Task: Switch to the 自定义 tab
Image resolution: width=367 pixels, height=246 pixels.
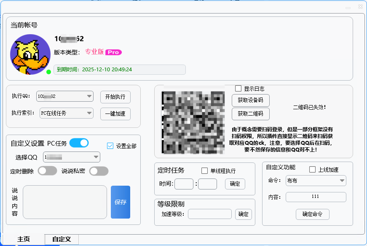Action: [62, 239]
